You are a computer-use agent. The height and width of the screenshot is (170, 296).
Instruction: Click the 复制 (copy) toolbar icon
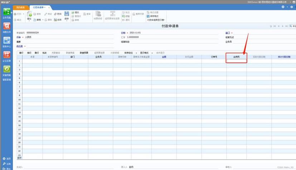37,14
